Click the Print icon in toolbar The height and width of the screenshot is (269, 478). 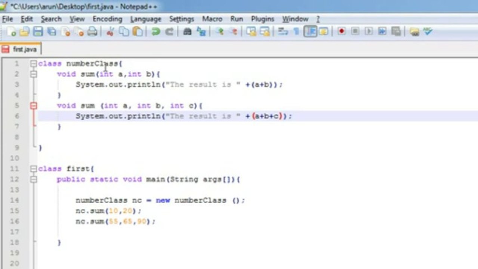92,32
